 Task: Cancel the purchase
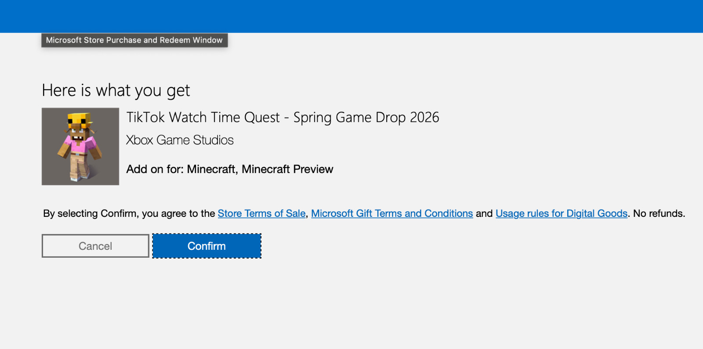point(95,246)
